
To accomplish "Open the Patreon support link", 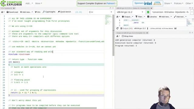I will (110, 3).
